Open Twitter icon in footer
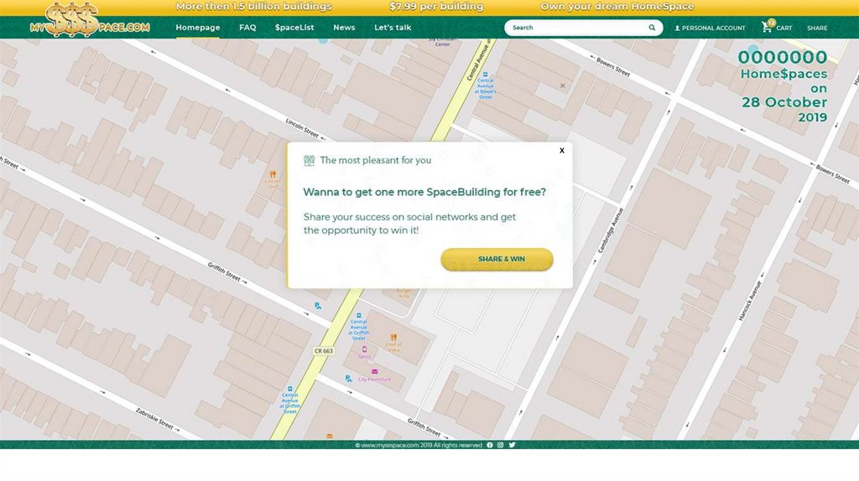Viewport: 859px width, 481px height. click(x=513, y=445)
